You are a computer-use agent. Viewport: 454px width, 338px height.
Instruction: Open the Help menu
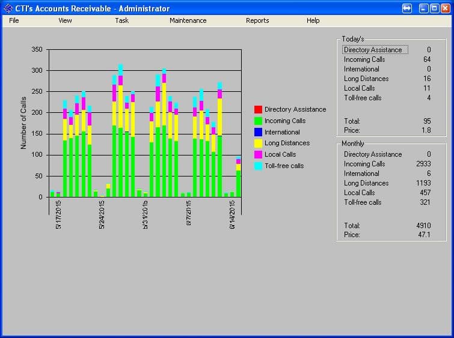313,20
